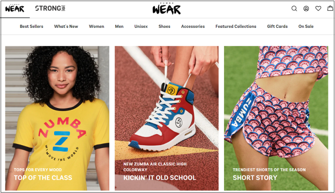Switch to the STRONG iD brand tab
This screenshot has height=193, width=335.
[50, 8]
